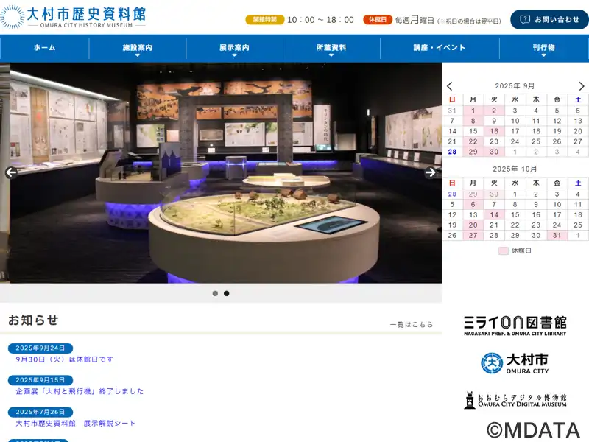The width and height of the screenshot is (589, 442).
Task: Go to next calendar month
Action: (x=582, y=86)
